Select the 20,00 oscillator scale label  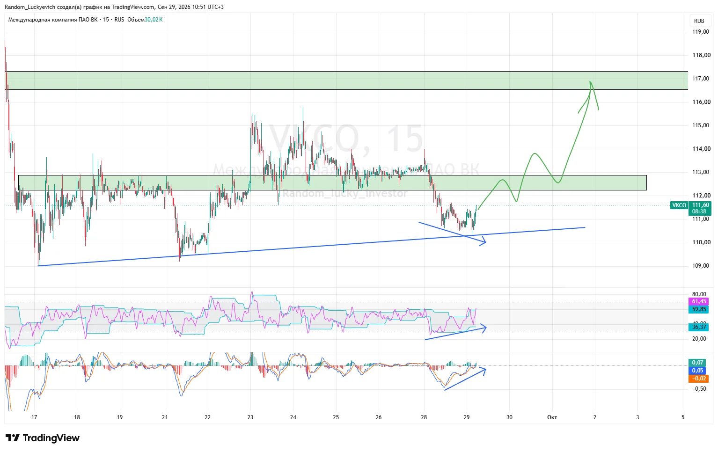pos(699,339)
